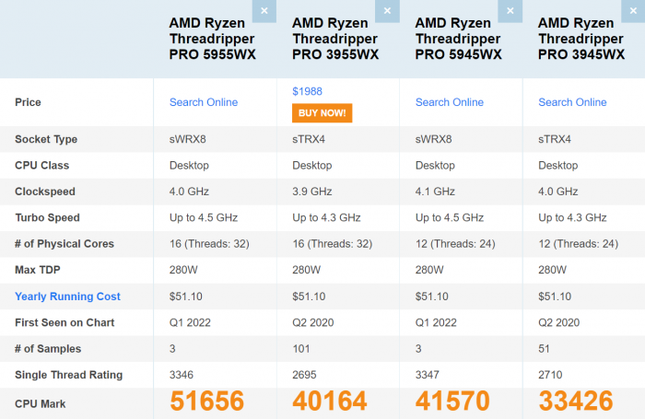This screenshot has height=419, width=645.
Task: Click the AMD Ryzen Threadripper PRO 5945WX heading
Action: click(459, 39)
